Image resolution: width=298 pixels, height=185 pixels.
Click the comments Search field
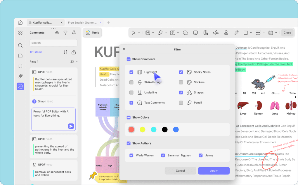[53, 43]
